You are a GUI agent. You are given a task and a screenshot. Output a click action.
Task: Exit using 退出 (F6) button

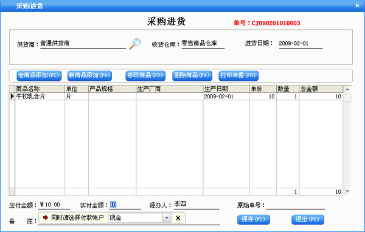(308, 220)
